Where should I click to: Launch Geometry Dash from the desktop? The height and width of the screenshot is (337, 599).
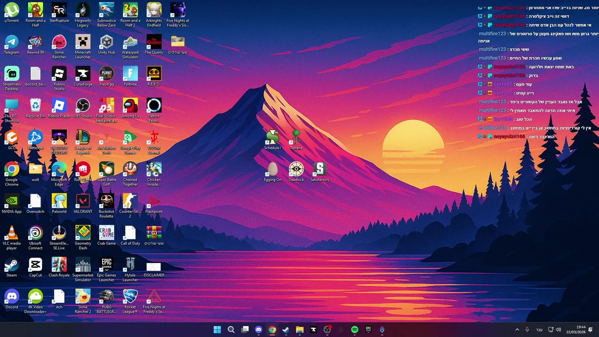pos(83,238)
